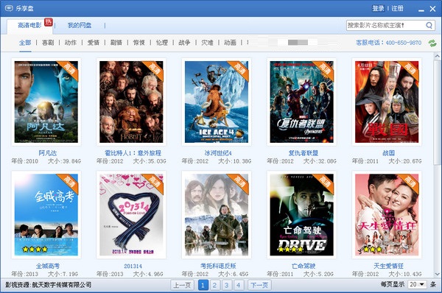
Task: Open the Hobbit movie poster
Action: click(131, 102)
